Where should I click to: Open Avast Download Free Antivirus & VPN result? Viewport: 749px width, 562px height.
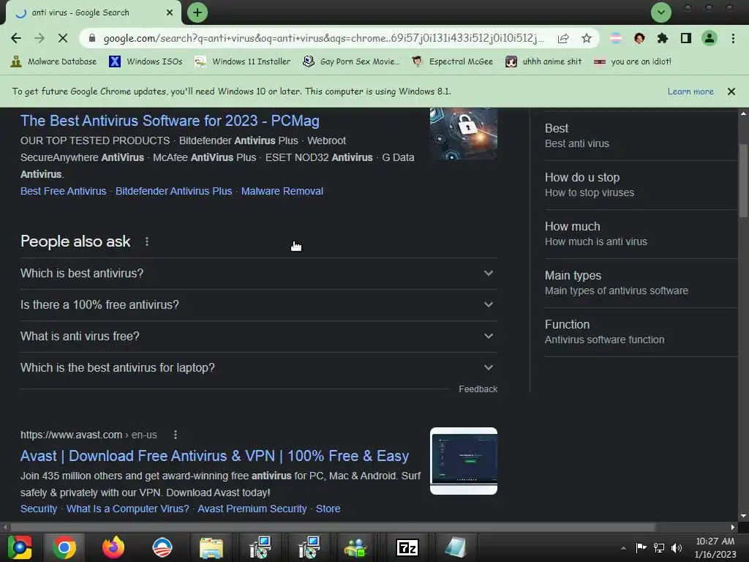click(214, 456)
